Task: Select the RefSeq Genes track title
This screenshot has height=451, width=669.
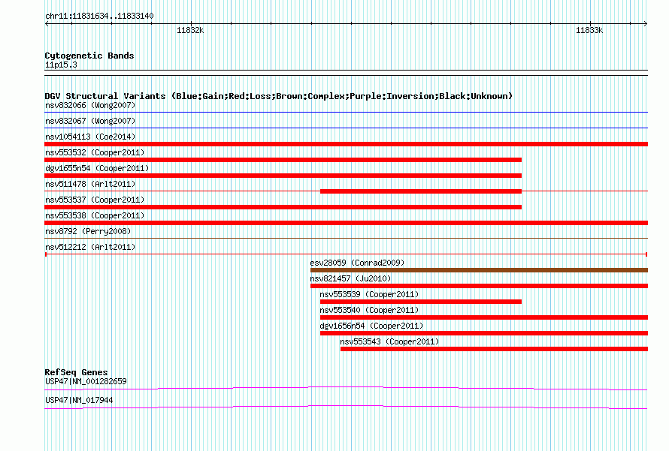Action: (76, 372)
